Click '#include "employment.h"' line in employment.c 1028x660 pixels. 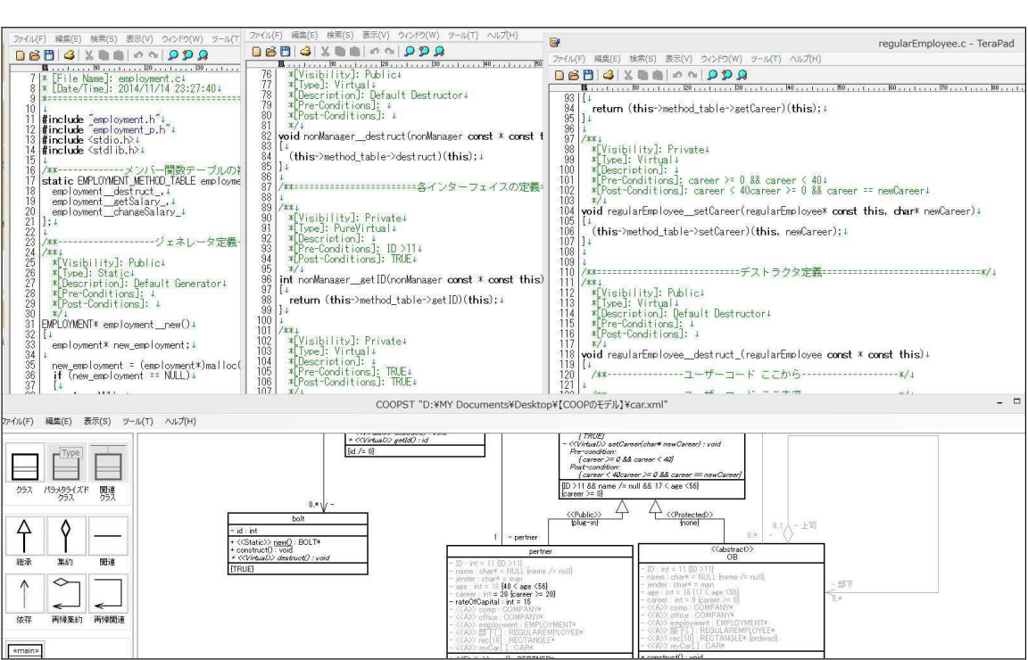[104, 120]
